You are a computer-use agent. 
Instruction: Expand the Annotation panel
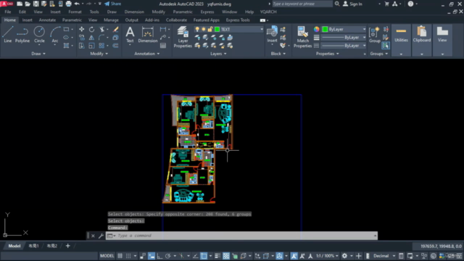point(146,54)
